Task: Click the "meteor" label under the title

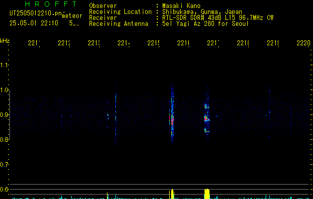Action: pyautogui.click(x=72, y=16)
